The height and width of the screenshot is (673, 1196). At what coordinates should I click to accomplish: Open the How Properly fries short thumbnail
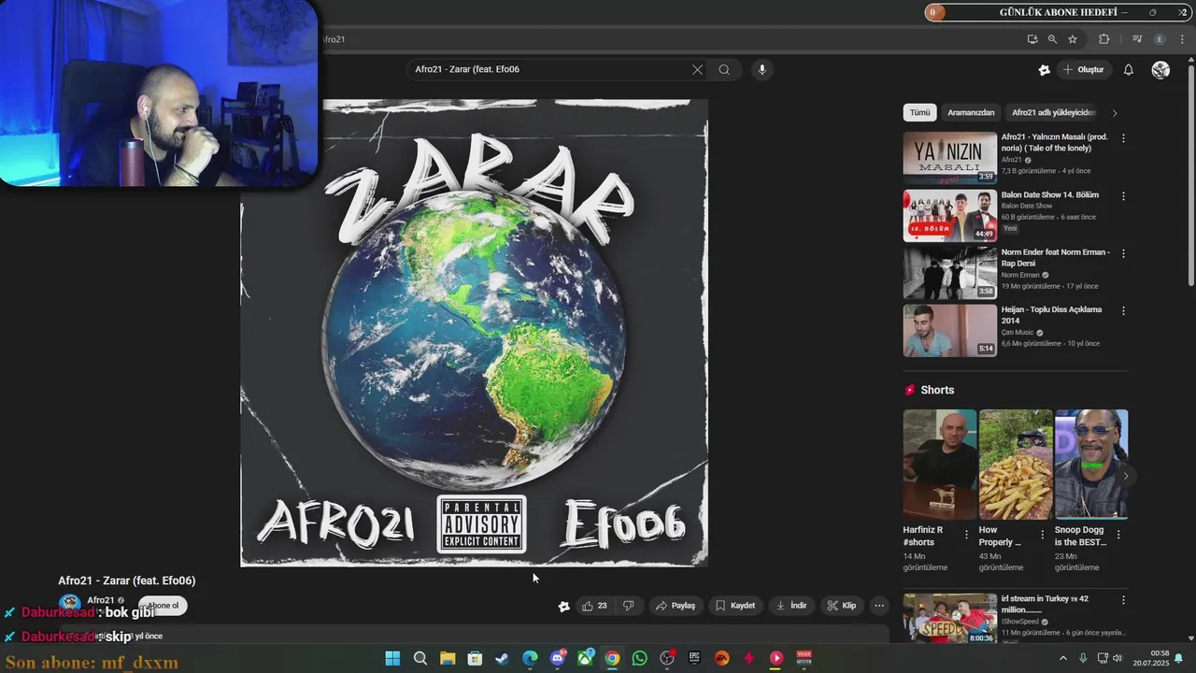1015,464
